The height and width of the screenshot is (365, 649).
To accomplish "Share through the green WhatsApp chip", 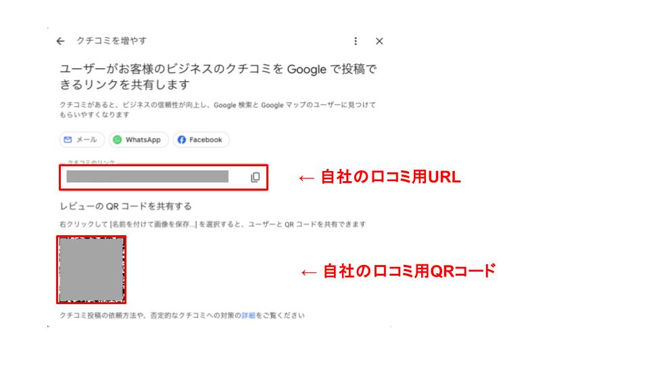I will [139, 140].
